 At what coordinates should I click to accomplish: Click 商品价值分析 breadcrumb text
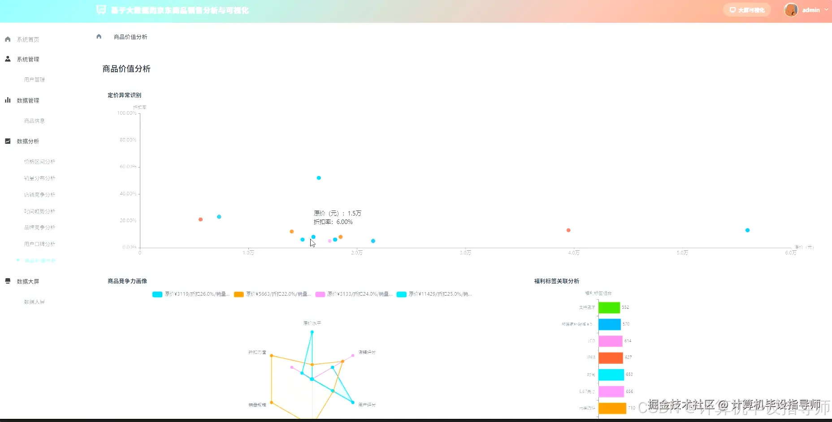point(130,37)
